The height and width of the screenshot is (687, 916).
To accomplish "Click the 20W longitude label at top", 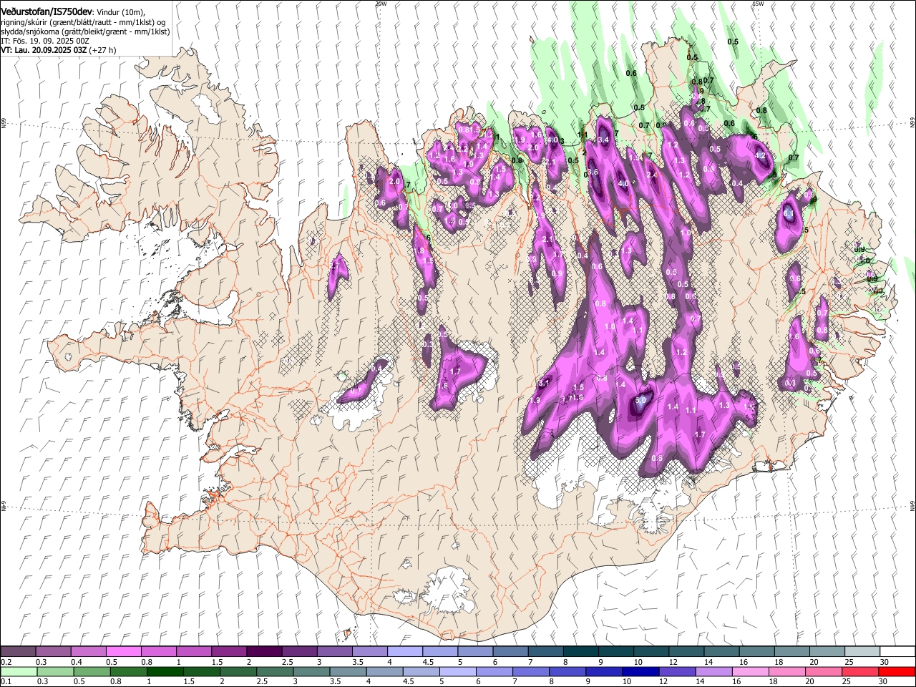I will tap(381, 4).
